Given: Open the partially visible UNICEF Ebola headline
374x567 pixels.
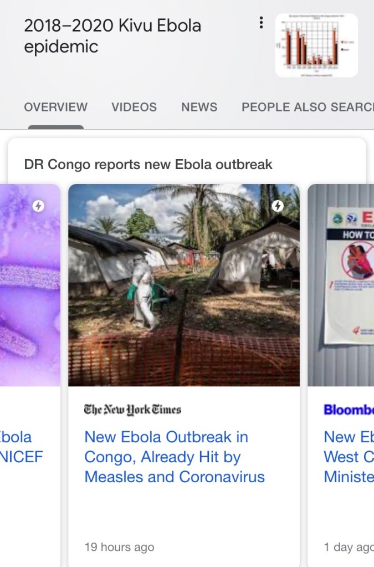Looking at the screenshot, I should pos(21,447).
